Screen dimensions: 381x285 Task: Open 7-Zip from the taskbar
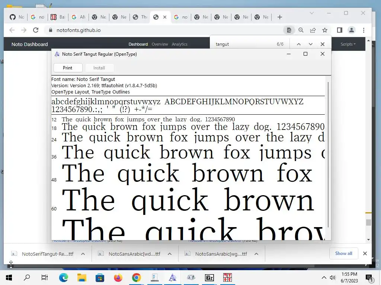tap(209, 278)
